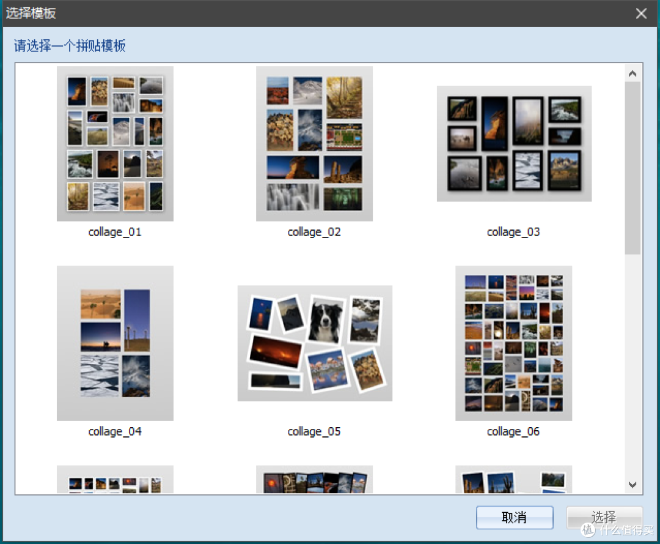Select the collage_01 template thumbnail

pyautogui.click(x=115, y=143)
